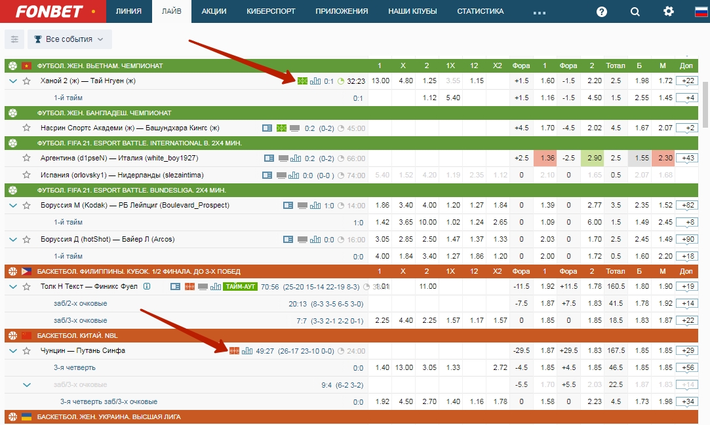Switch to the ЛИНИЯ tab
Image resolution: width=710 pixels, height=425 pixels.
128,11
